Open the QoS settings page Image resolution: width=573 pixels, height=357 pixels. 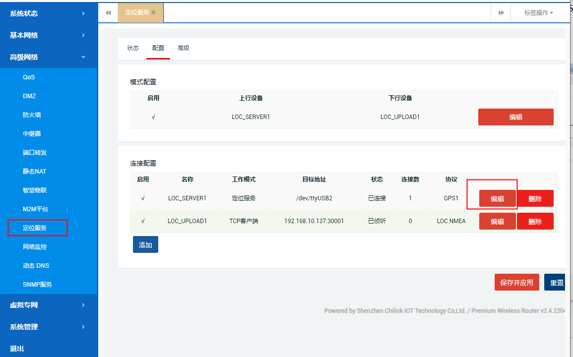[x=29, y=77]
